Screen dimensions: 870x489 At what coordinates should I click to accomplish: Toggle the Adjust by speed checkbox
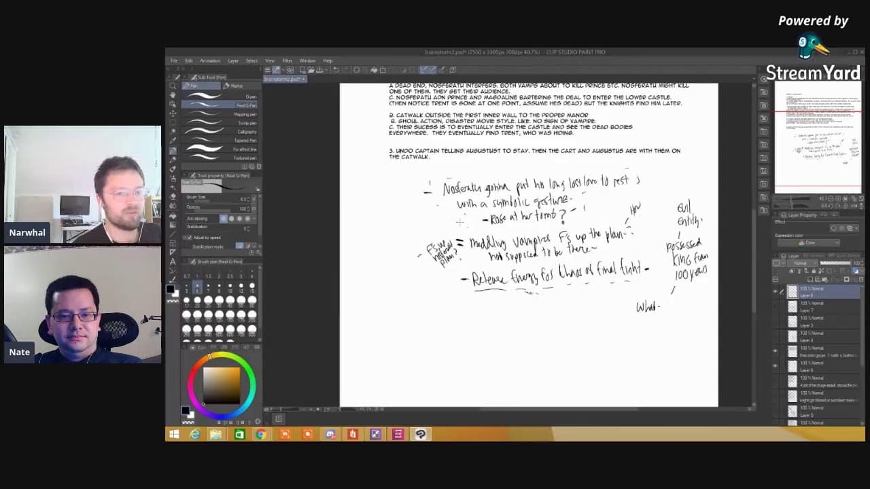(189, 238)
